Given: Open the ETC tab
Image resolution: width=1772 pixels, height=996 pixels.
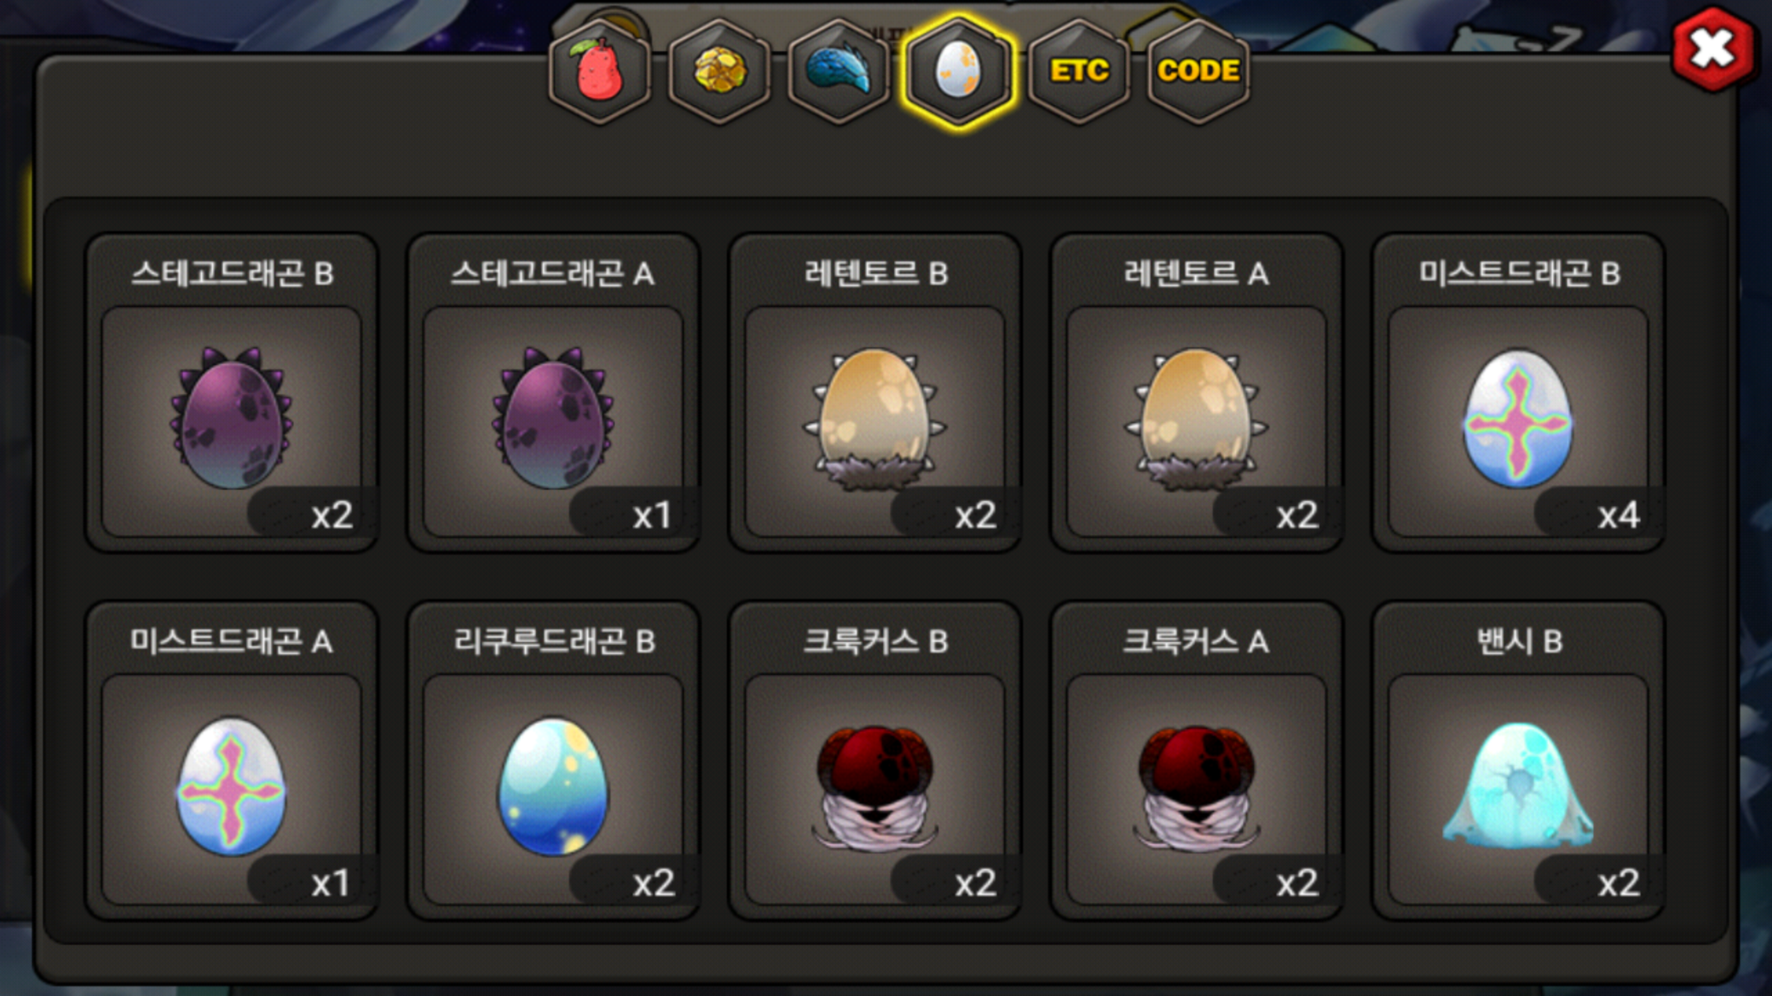Looking at the screenshot, I should [1078, 71].
